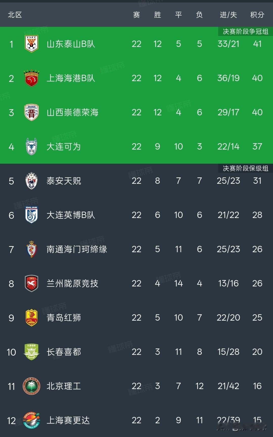Open the 青岛红狮 team name link
273x437 pixels.
(x=64, y=318)
